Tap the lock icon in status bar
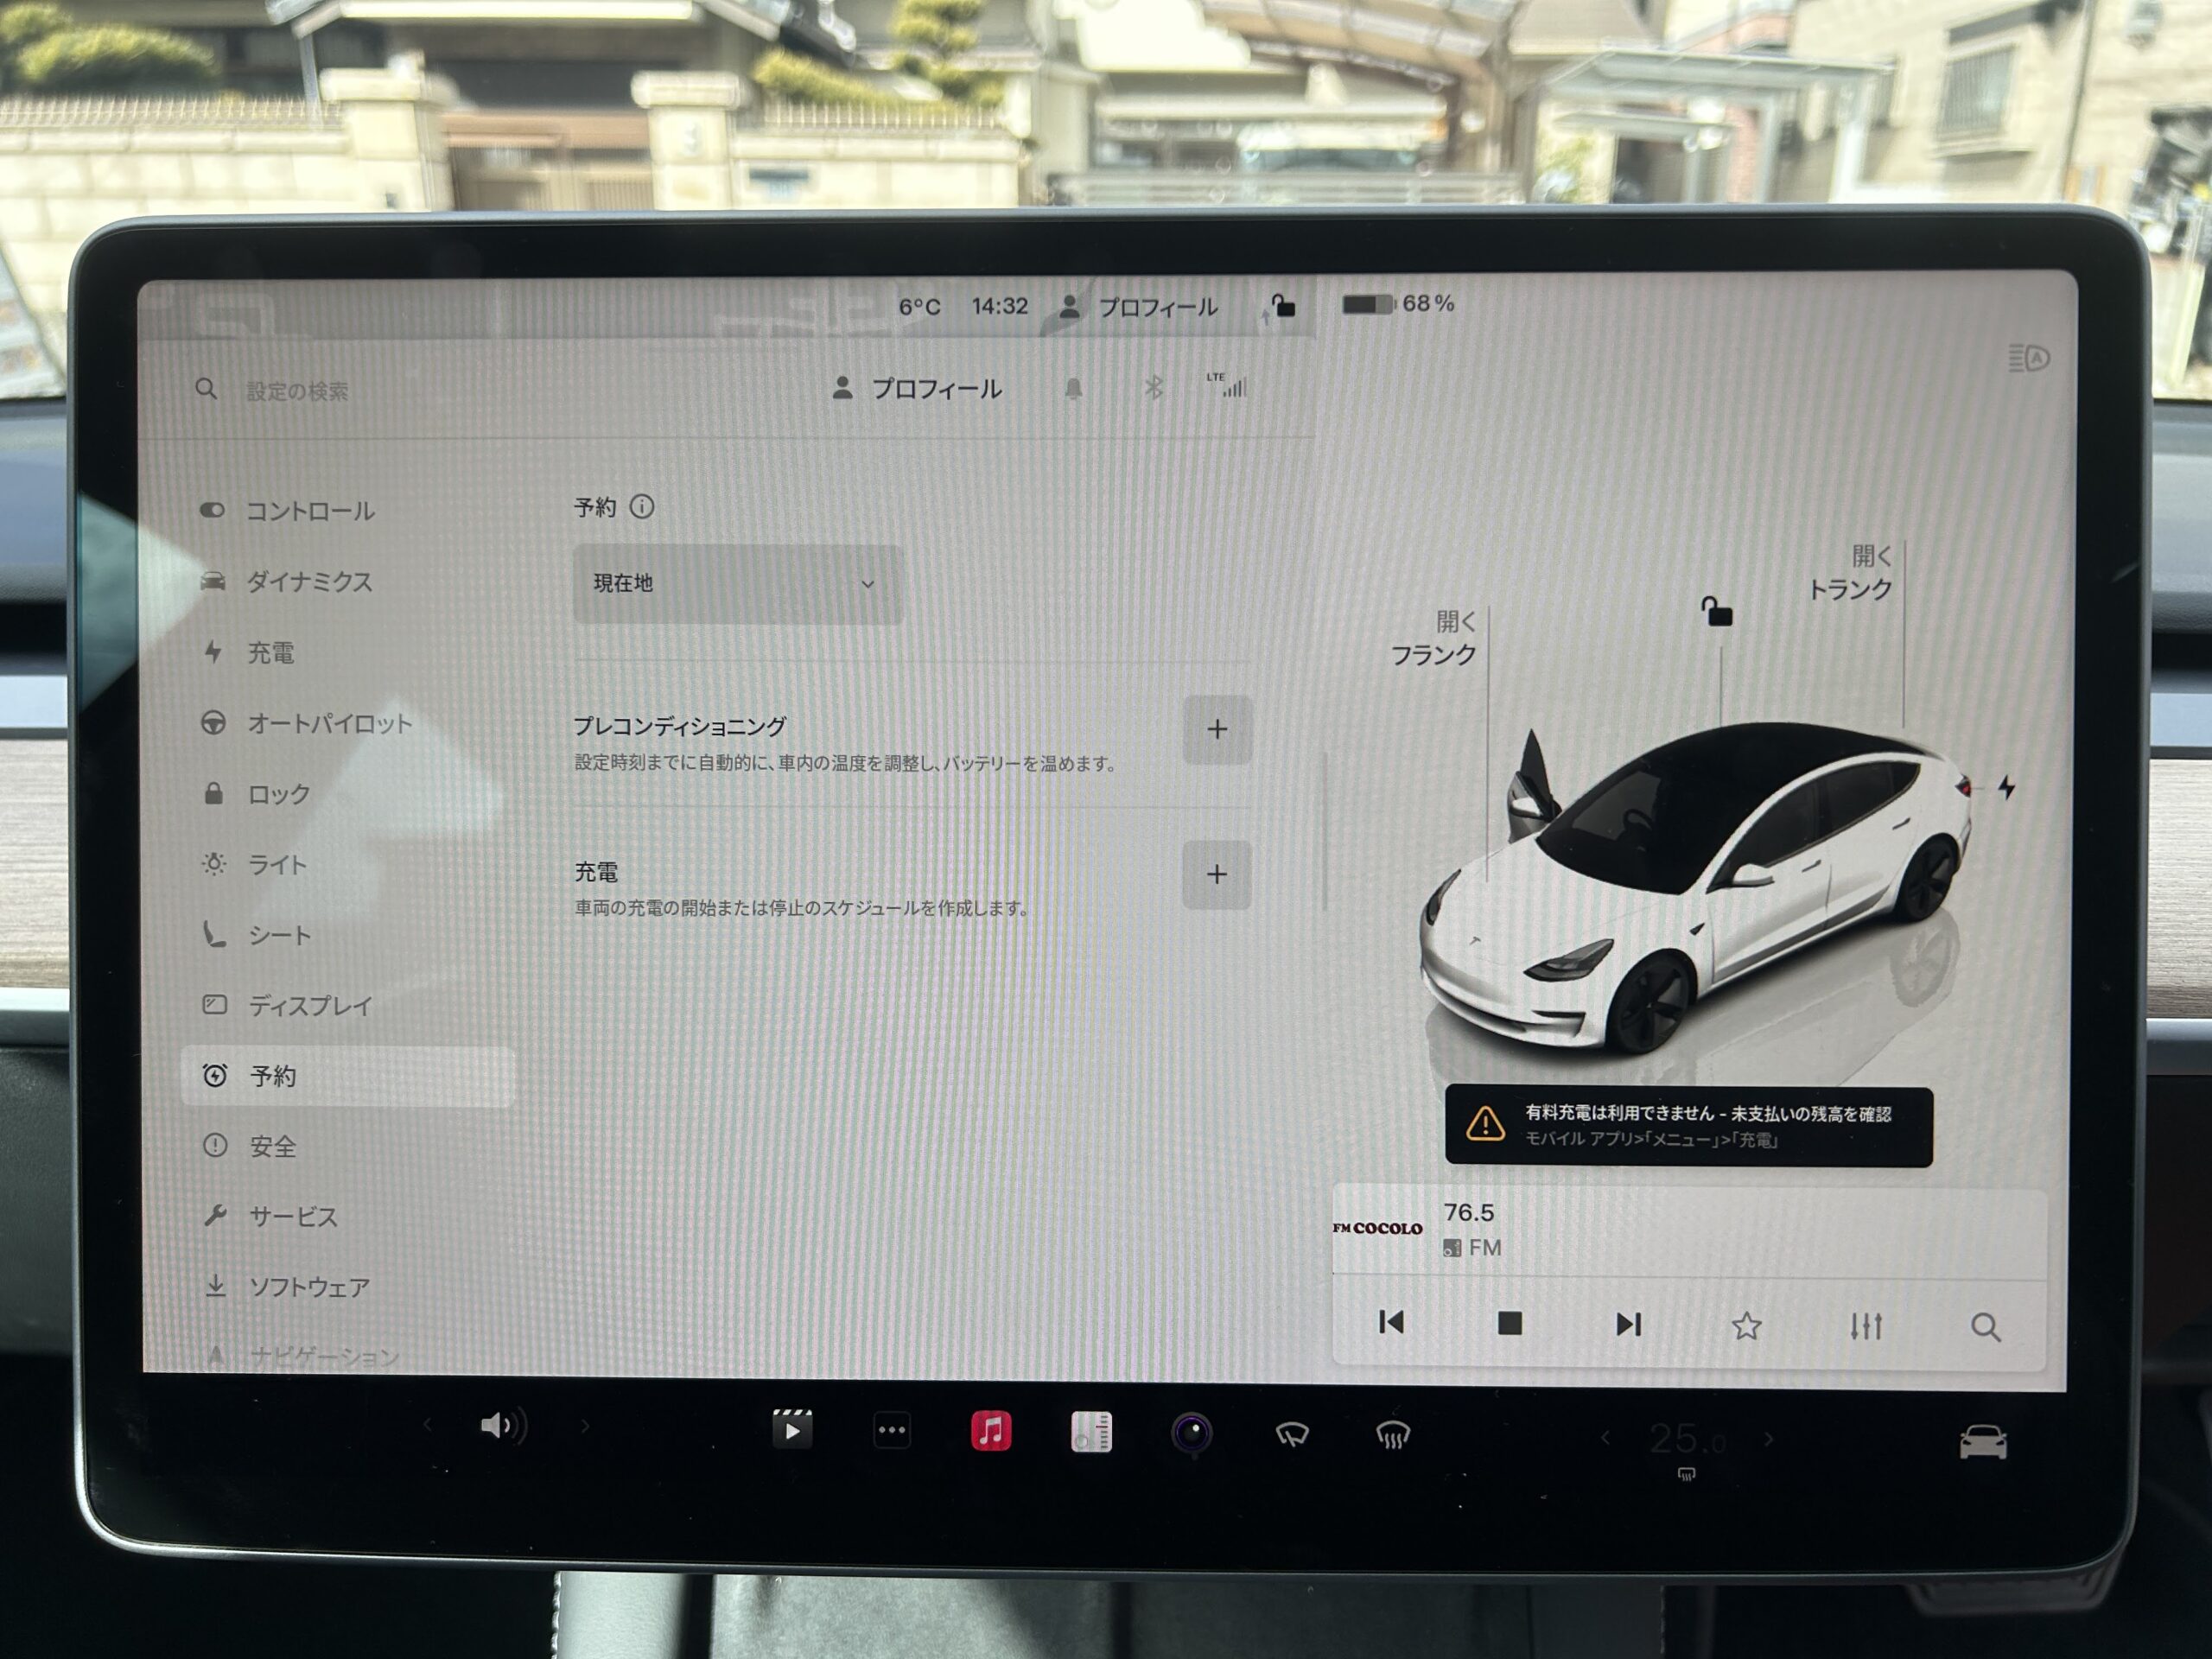The image size is (2212, 1659). [x=1282, y=305]
